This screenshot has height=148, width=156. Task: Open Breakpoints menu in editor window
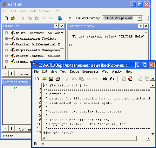(x=90, y=71)
